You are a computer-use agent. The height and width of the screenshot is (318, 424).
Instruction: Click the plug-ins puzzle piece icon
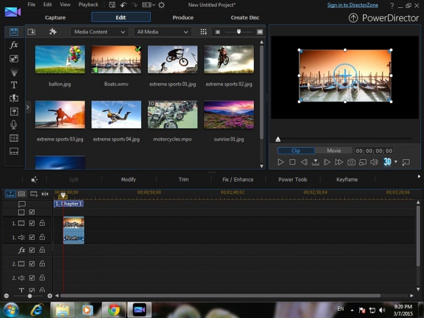click(53, 31)
